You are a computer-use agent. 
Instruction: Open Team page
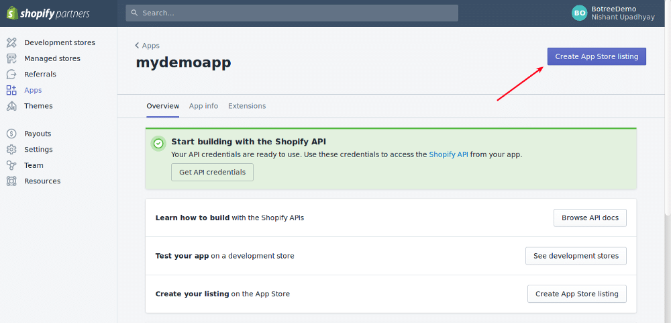point(34,165)
